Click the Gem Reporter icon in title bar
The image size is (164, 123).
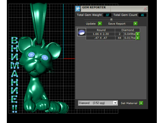tap(78, 9)
